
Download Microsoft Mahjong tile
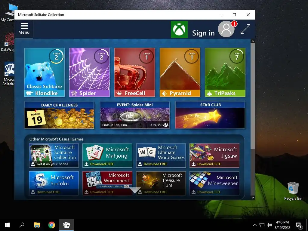click(x=107, y=156)
